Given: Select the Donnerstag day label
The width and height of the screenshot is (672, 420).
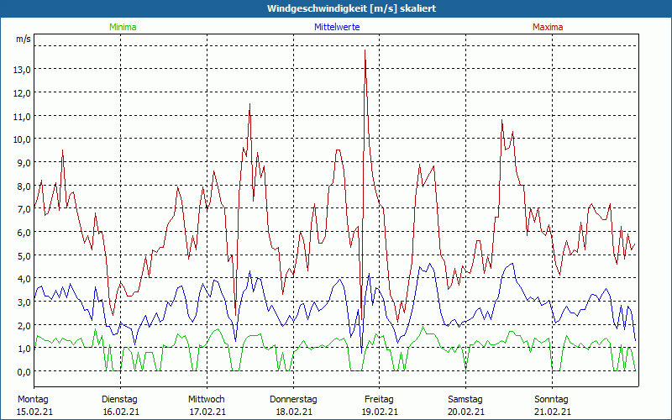Looking at the screenshot, I should [x=293, y=399].
